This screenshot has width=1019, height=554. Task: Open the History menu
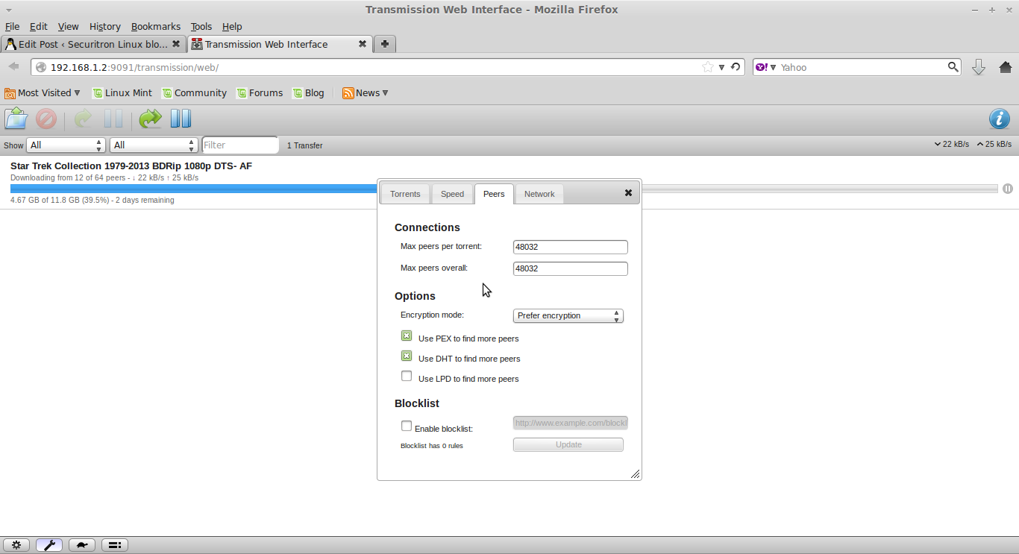coord(104,26)
